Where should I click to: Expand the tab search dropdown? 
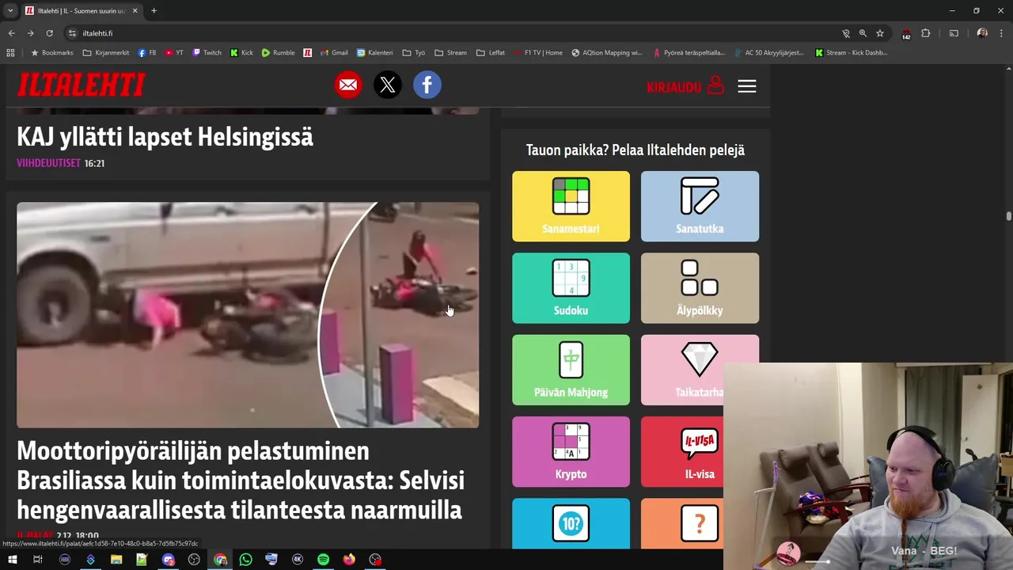10,11
